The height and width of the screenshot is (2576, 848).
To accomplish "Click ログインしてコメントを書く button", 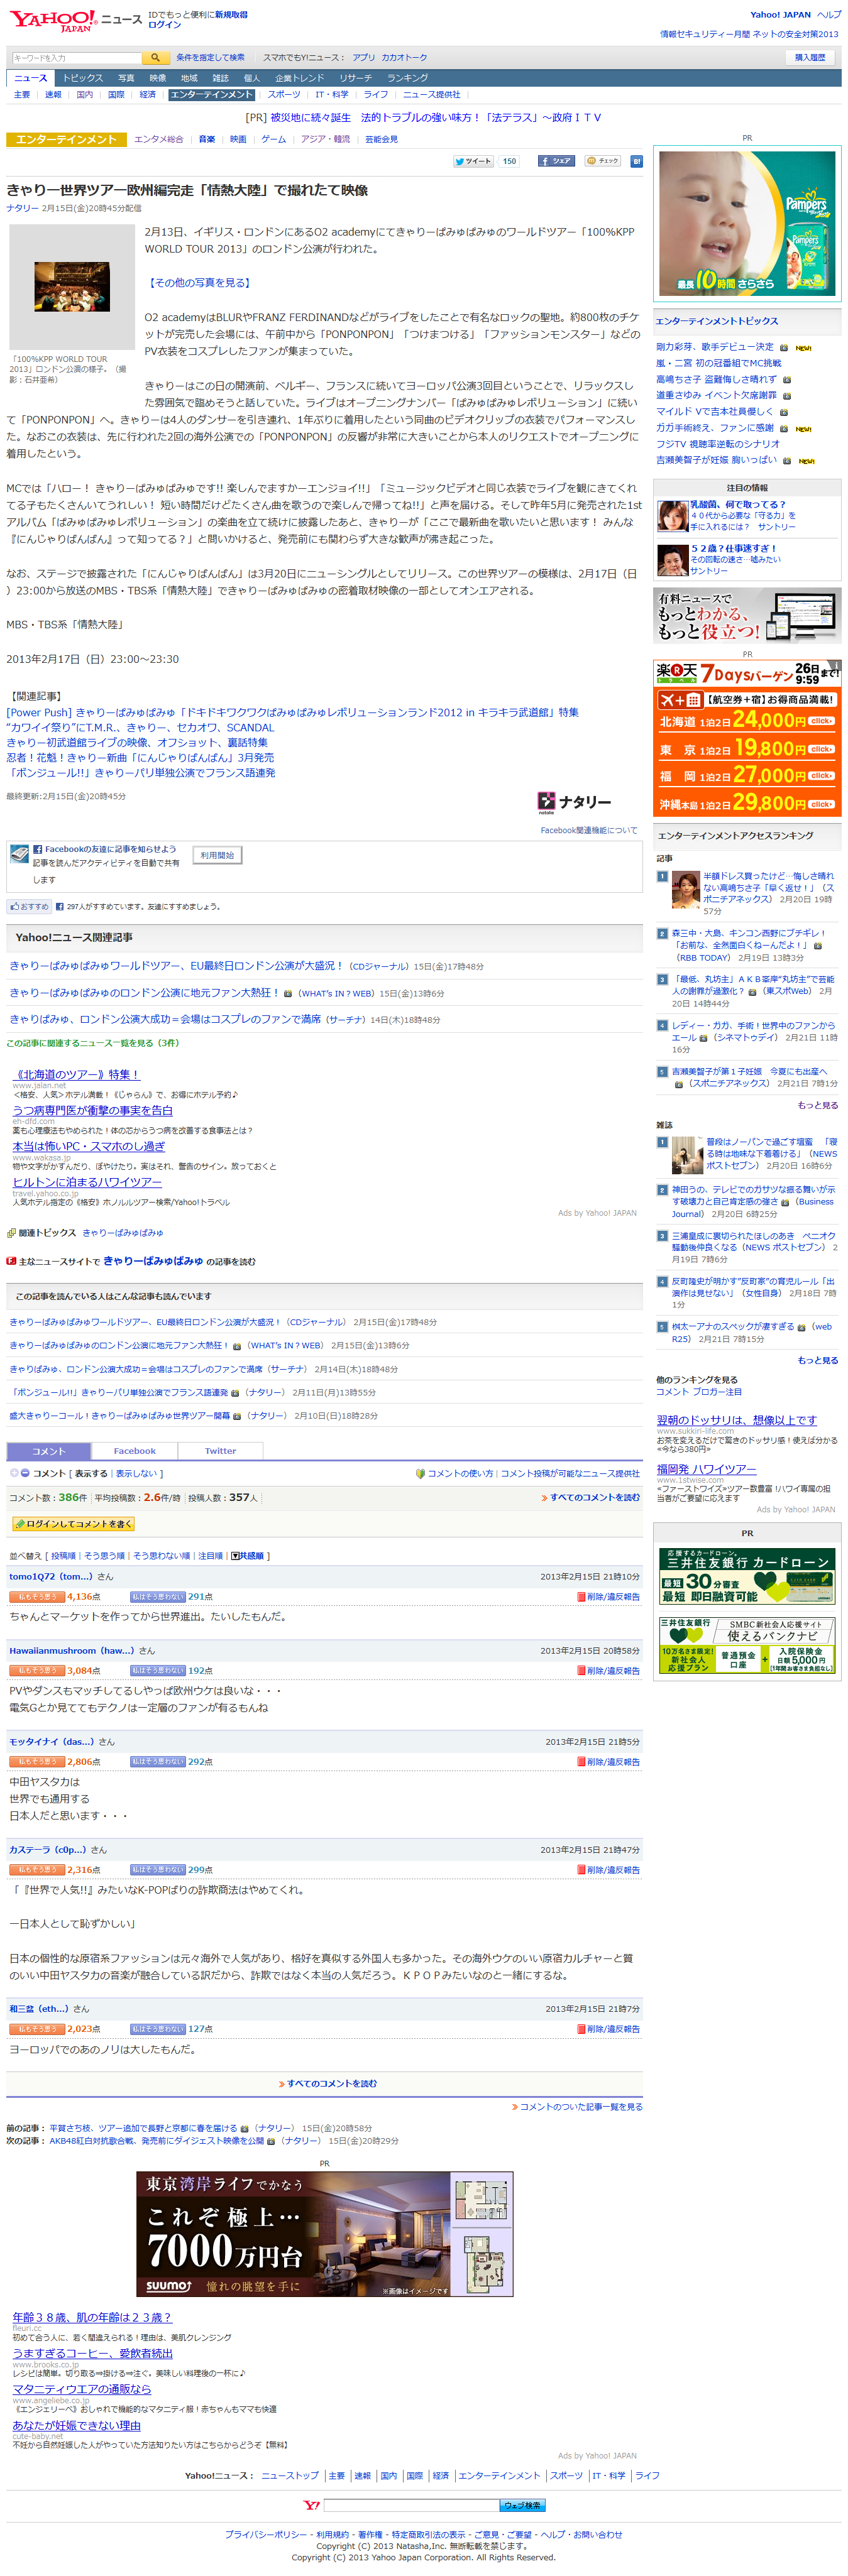I will coord(73,1524).
